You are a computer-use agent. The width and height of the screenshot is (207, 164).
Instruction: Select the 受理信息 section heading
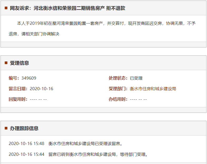[x=19, y=63]
